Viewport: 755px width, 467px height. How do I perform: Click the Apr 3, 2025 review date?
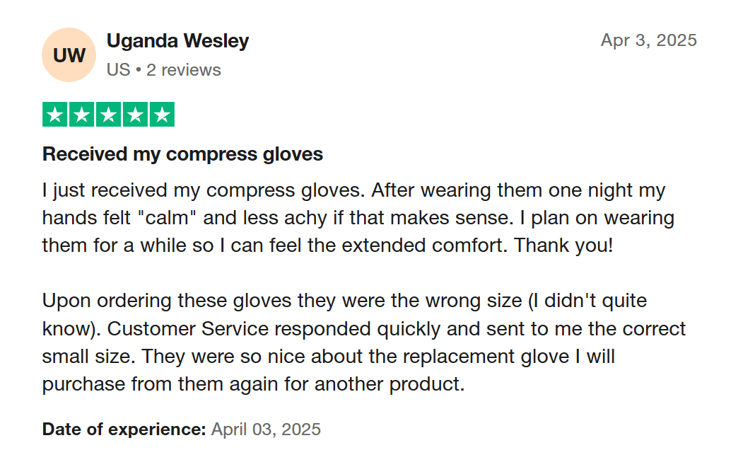coord(648,40)
